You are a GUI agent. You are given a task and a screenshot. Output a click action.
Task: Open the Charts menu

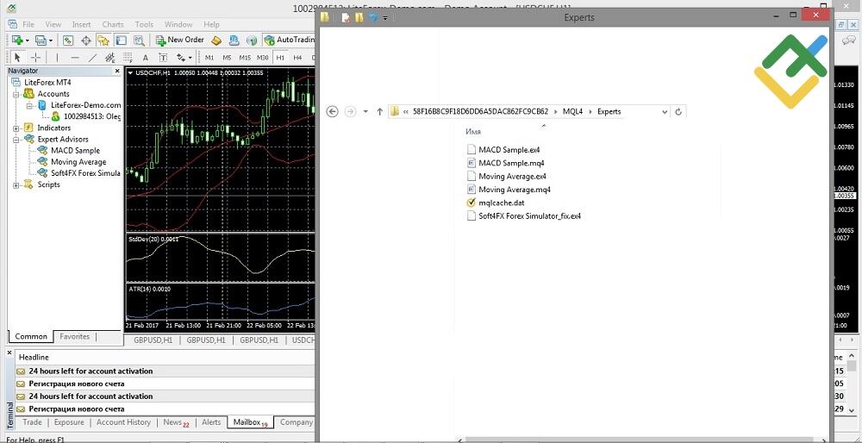(x=113, y=25)
